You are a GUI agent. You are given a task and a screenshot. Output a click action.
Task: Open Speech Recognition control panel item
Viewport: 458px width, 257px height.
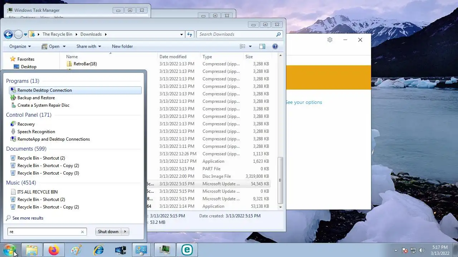click(x=36, y=132)
